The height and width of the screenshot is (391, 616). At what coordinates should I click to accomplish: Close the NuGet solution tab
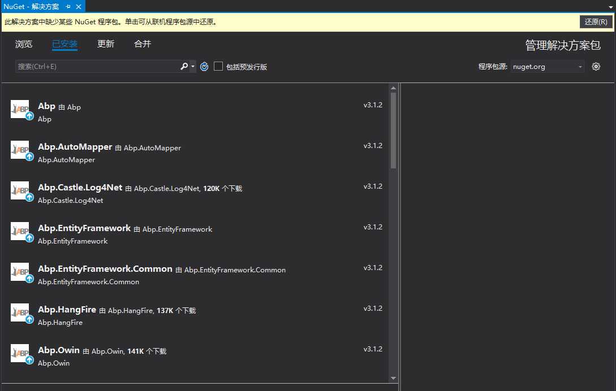(79, 7)
